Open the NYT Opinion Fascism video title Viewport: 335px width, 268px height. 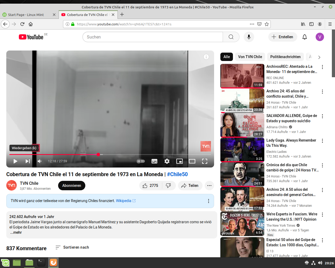coord(292,217)
